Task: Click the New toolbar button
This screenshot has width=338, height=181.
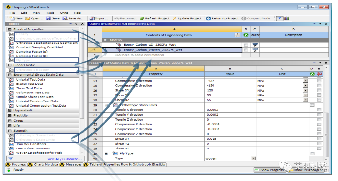Action: (x=16, y=18)
